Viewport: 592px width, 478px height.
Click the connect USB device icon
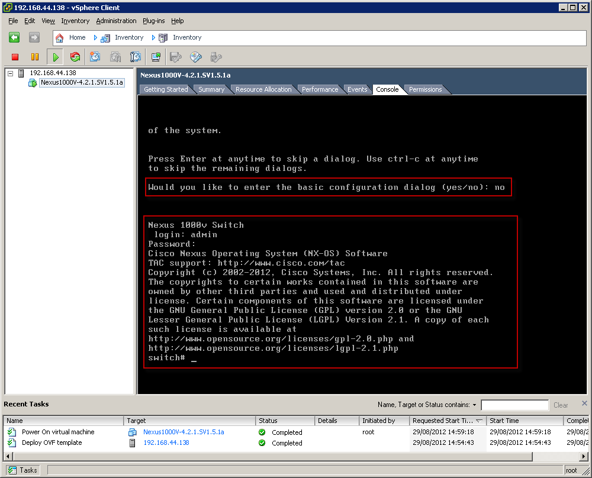click(x=216, y=57)
